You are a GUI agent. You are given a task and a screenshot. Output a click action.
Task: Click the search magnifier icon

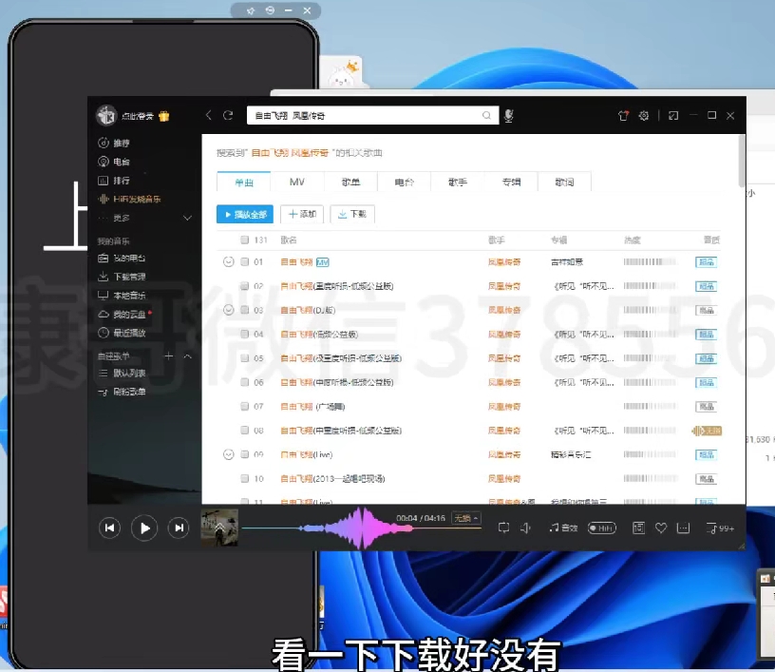[x=487, y=115]
